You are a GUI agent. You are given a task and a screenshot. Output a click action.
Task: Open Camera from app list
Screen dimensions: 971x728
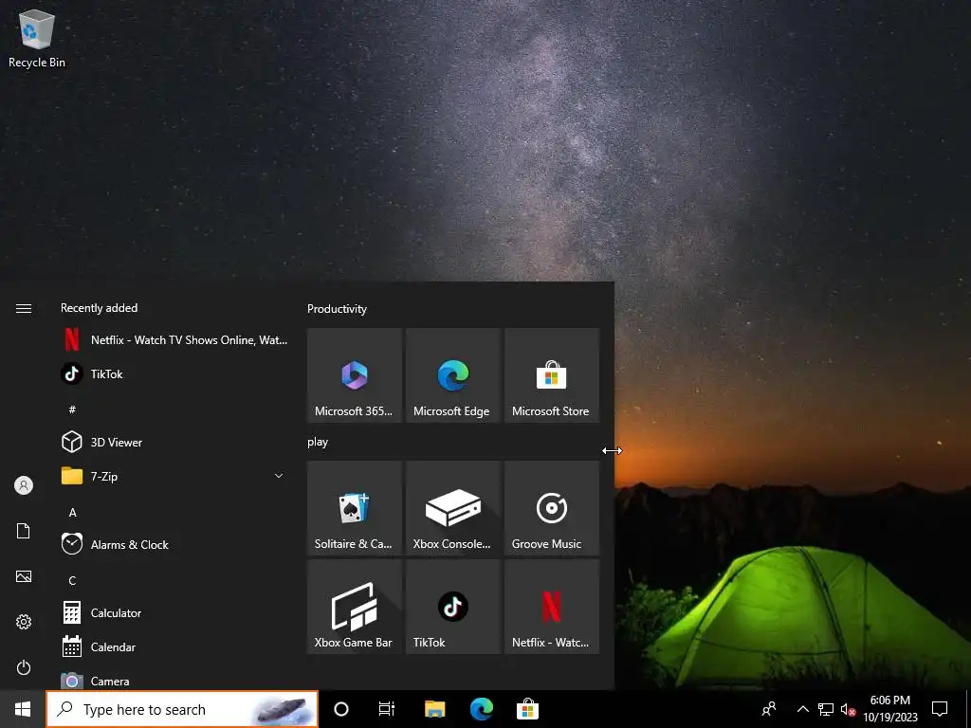point(174,681)
